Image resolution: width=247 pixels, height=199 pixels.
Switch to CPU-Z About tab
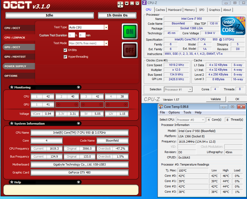227,10
